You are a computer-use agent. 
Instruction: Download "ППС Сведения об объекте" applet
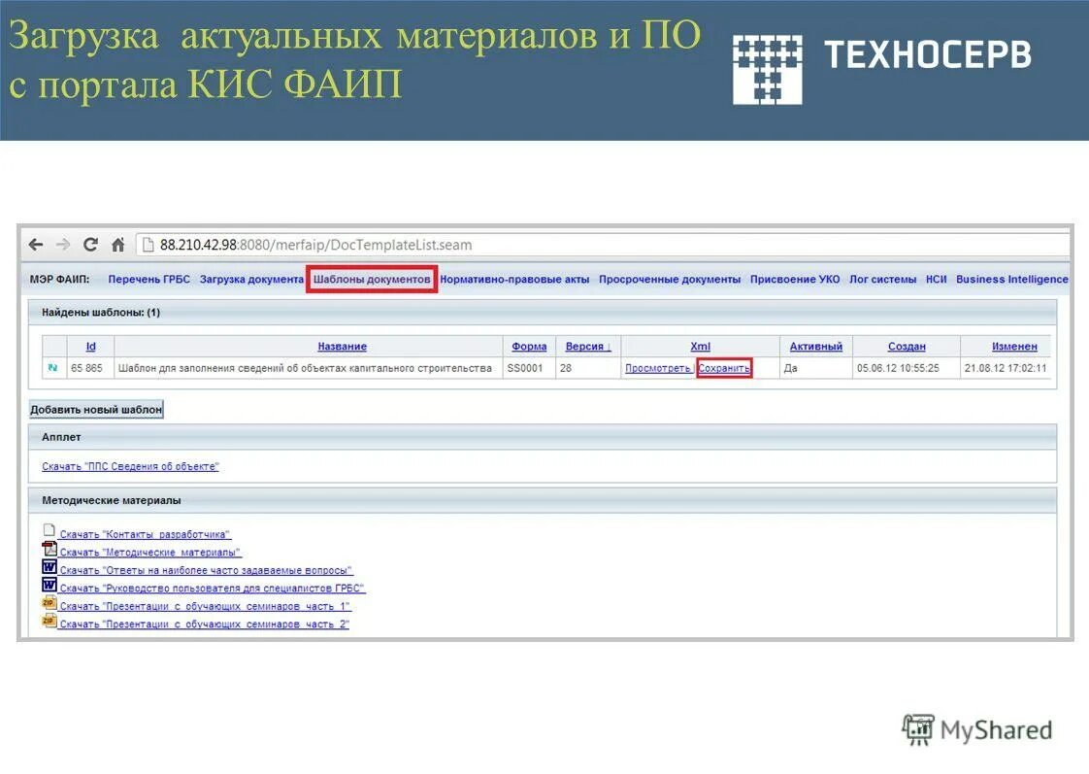pos(130,466)
